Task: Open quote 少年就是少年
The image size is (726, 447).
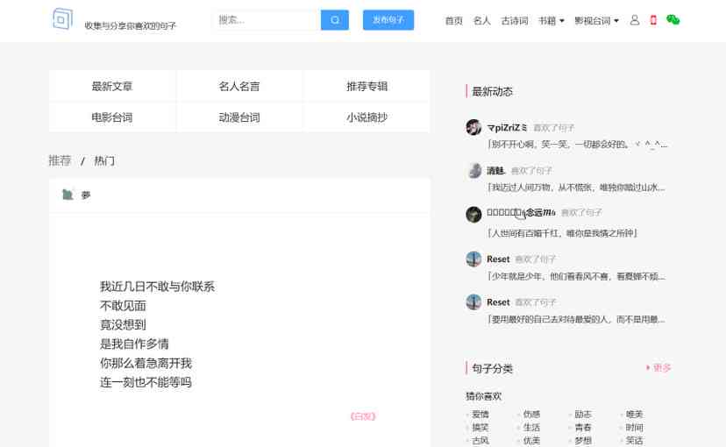Action: pyautogui.click(x=576, y=276)
